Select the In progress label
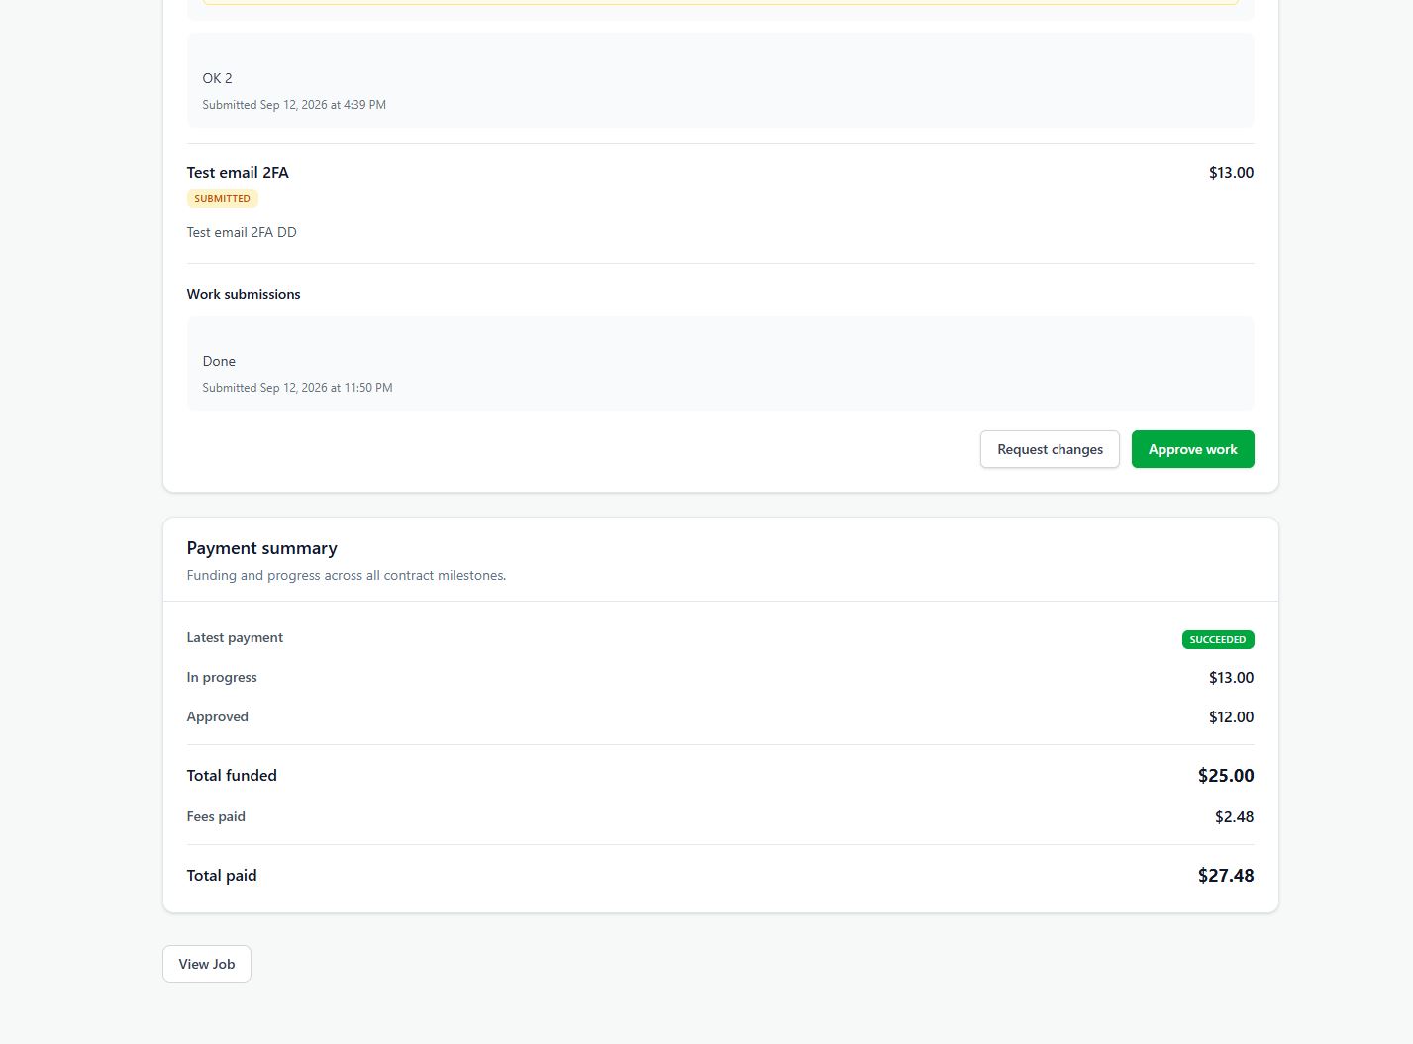This screenshot has width=1413, height=1044. tap(222, 677)
